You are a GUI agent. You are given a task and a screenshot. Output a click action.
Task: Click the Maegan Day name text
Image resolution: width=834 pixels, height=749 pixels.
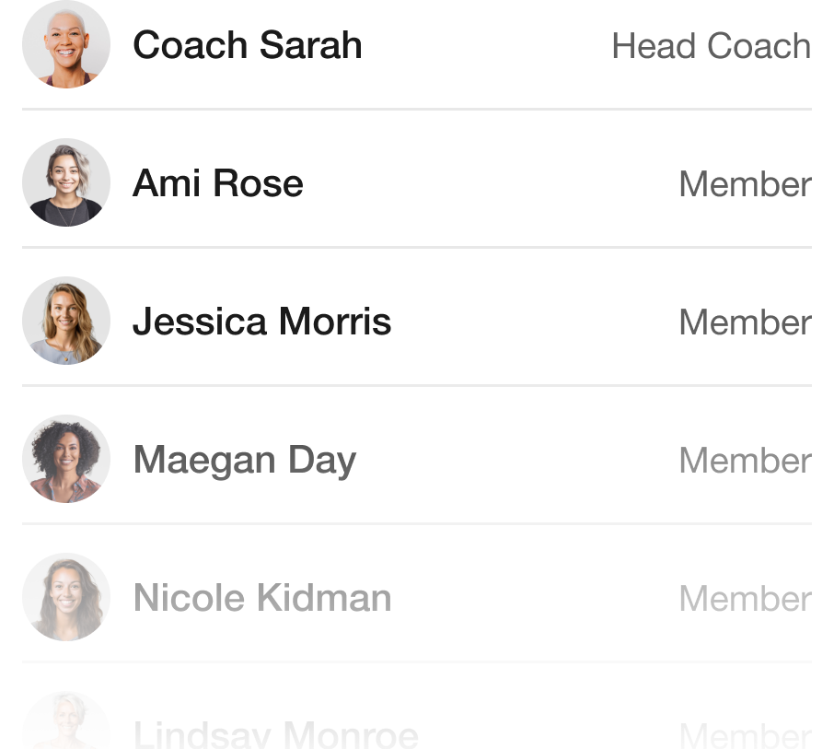245,461
